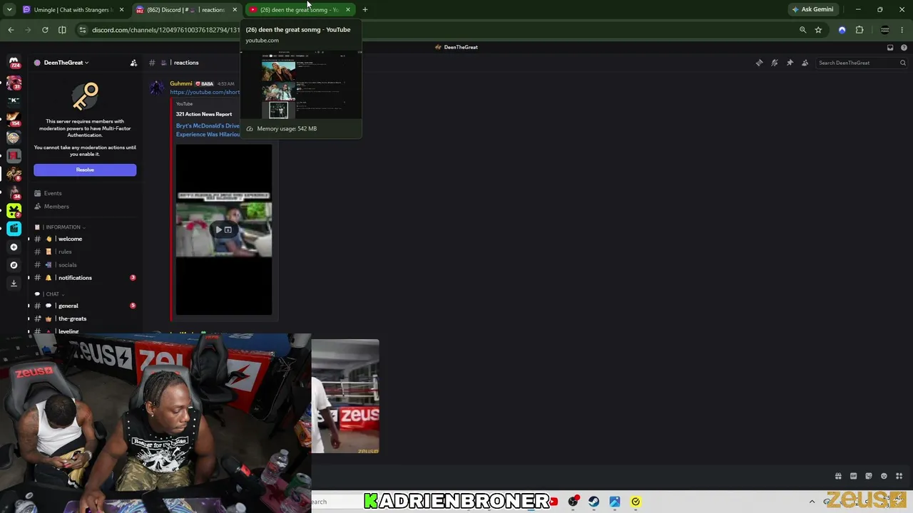Open Chrome profile avatar
This screenshot has height=513, width=913.
click(885, 30)
